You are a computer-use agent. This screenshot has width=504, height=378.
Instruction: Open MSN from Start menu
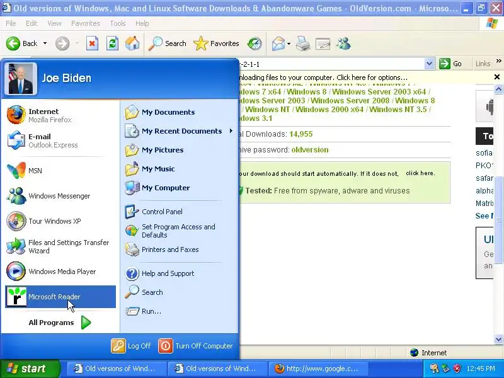pyautogui.click(x=60, y=171)
